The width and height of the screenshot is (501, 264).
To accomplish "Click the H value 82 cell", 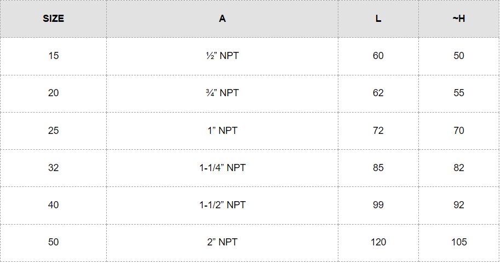I will 458,168.
